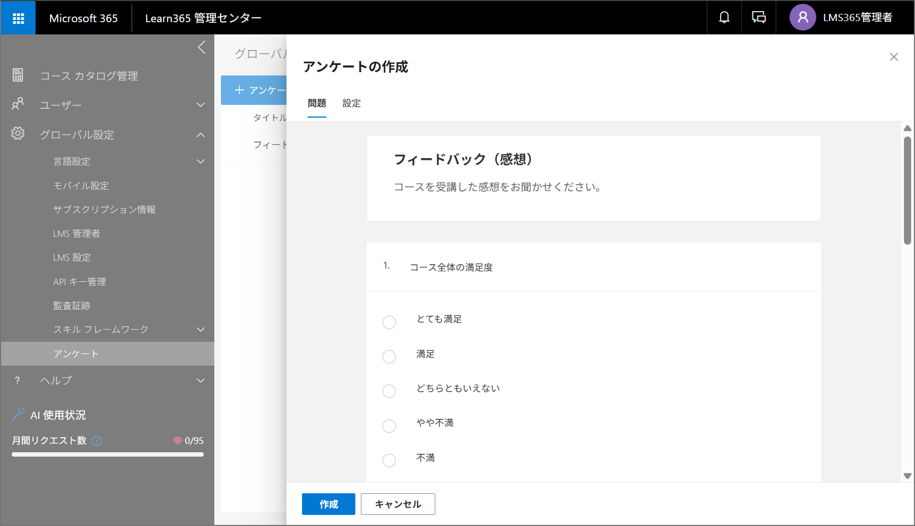Click the LMS365管理者 account avatar
The width and height of the screenshot is (915, 526).
point(802,18)
